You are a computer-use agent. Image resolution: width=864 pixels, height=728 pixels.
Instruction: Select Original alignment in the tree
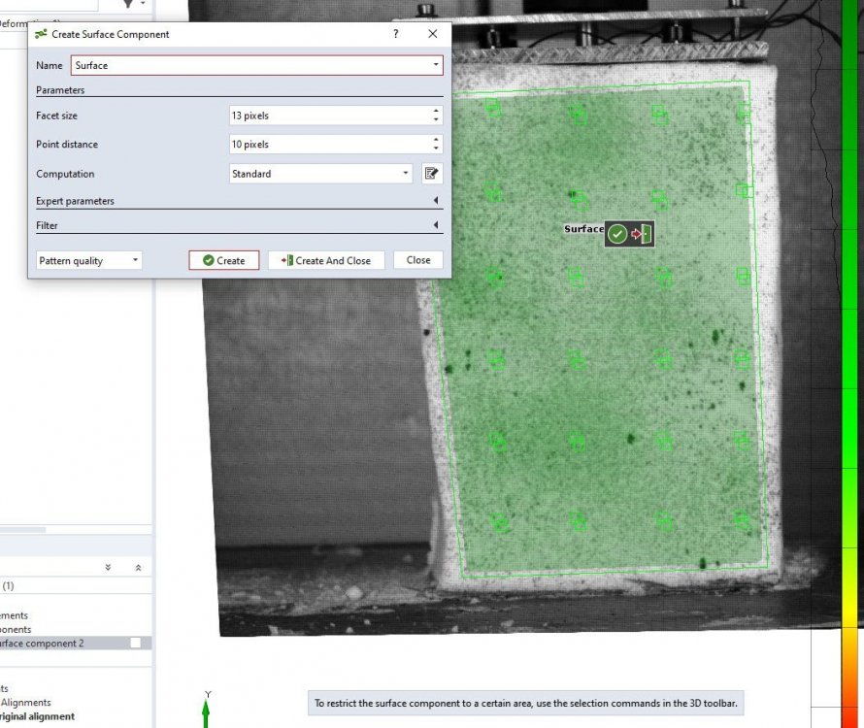coord(37,716)
